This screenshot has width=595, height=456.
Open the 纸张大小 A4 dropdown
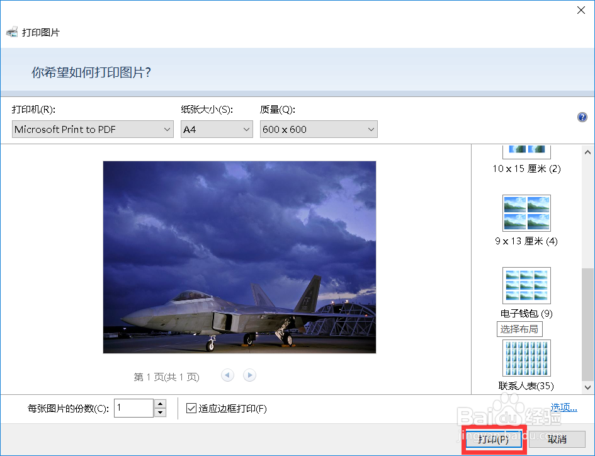(x=217, y=129)
